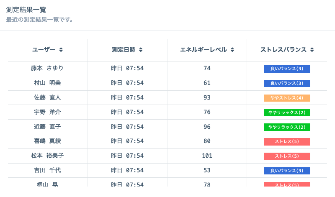Select the ユーザー column header text
Screen dimensions: 335x197
(44, 50)
